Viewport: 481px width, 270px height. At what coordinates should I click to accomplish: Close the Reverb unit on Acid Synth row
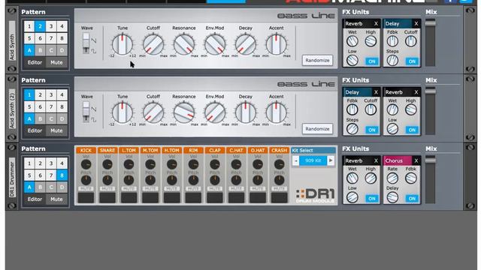pos(376,23)
